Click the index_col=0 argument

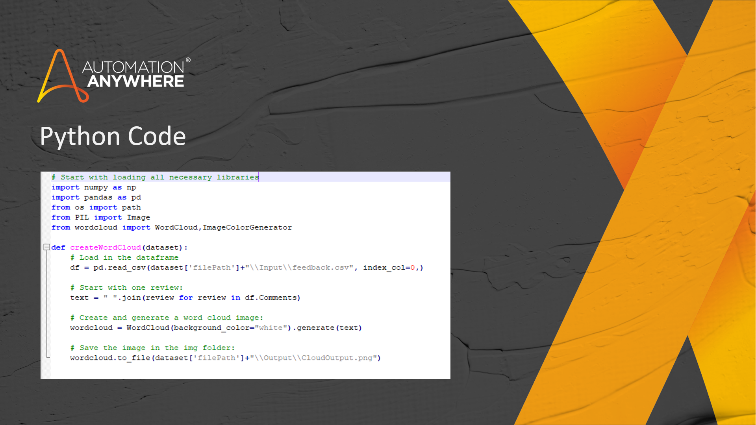tap(389, 268)
